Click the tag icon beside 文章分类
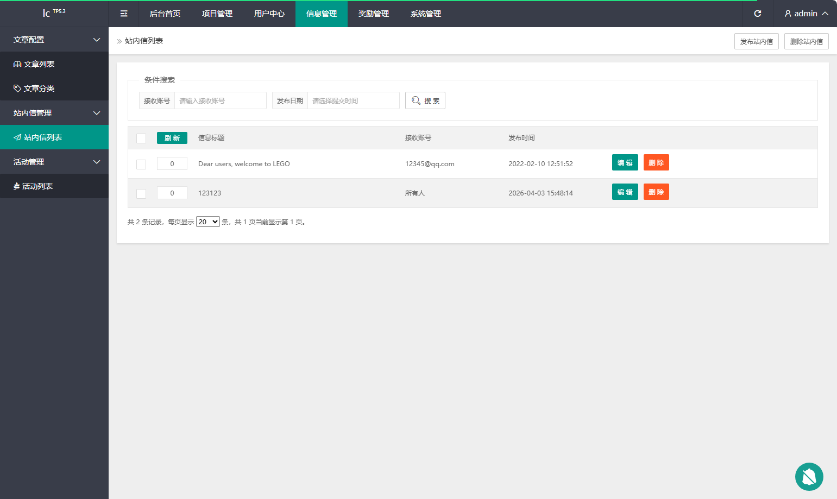837x499 pixels. [x=17, y=89]
